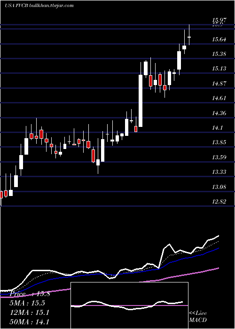
Task: Click the 5MA : 15.5 readout
Action: [27, 303]
